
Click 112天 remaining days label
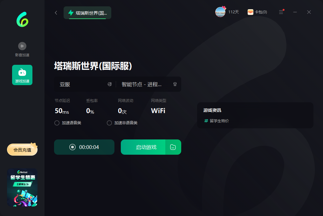233,12
